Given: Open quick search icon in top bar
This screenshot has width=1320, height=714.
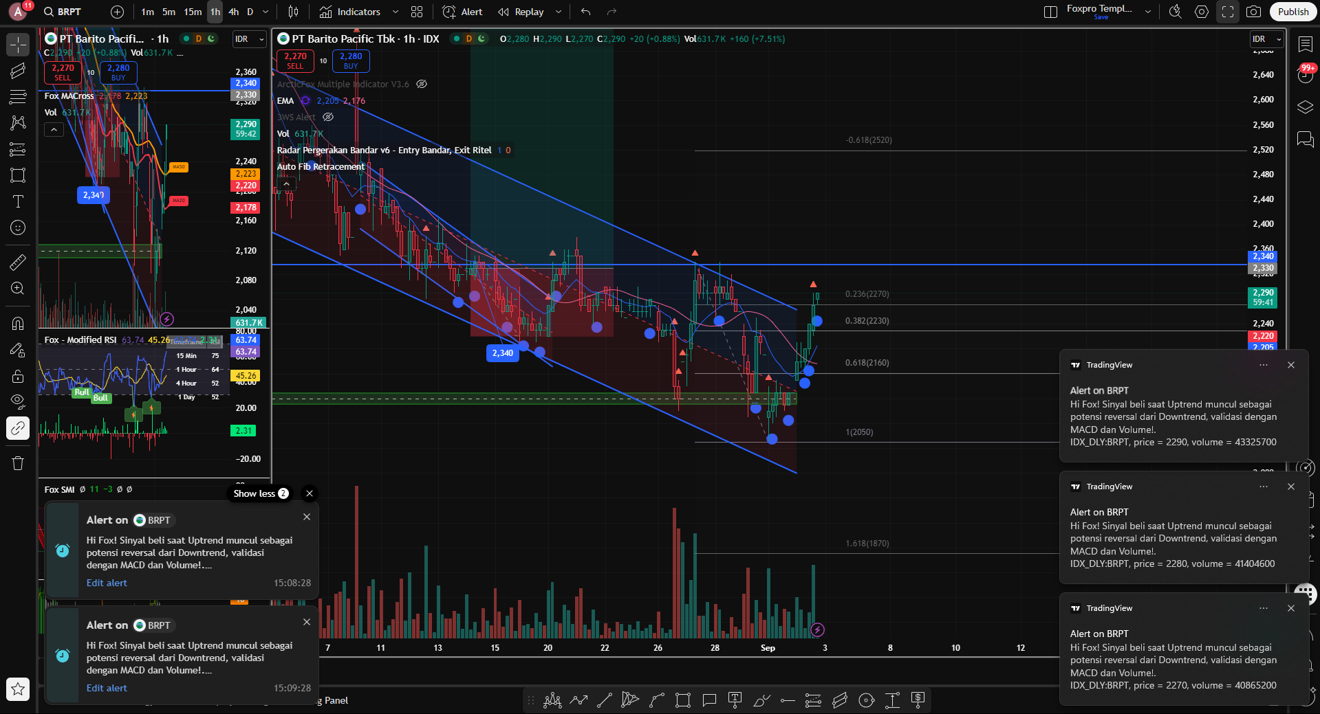Looking at the screenshot, I should (1175, 12).
